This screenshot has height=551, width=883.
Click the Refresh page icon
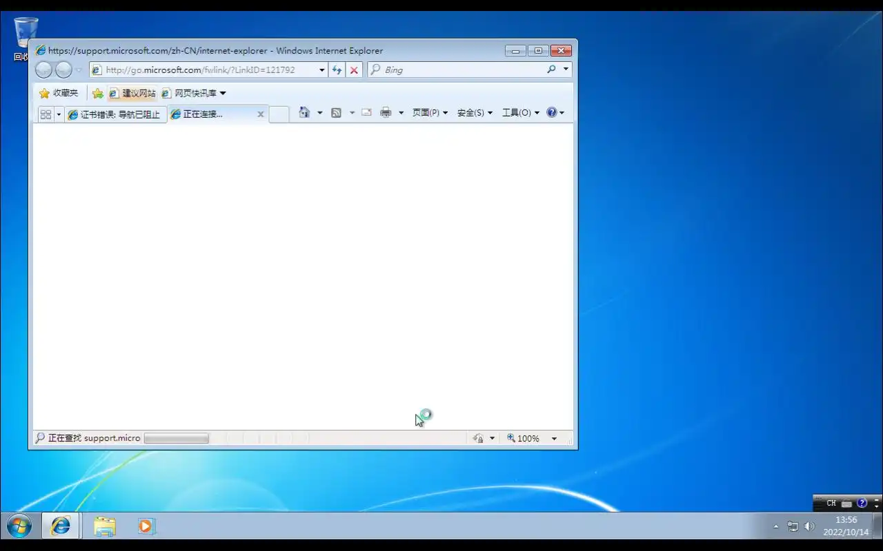click(x=337, y=70)
